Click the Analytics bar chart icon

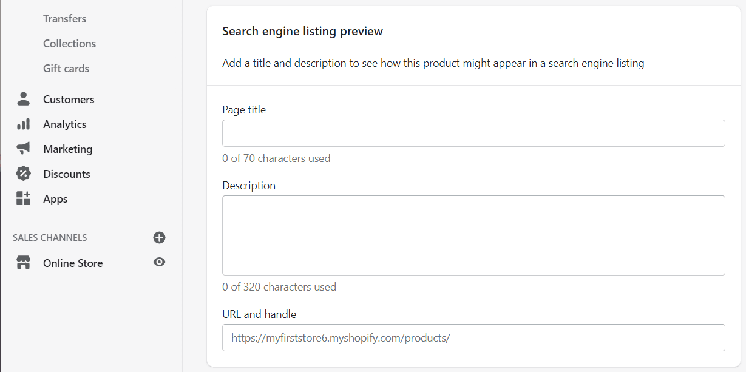pos(23,124)
